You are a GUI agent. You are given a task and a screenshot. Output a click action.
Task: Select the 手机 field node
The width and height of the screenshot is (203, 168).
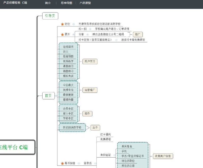tap(124, 151)
